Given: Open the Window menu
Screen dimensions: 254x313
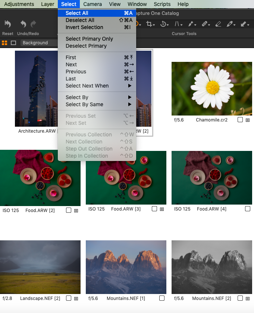Looking at the screenshot, I should pos(137,4).
